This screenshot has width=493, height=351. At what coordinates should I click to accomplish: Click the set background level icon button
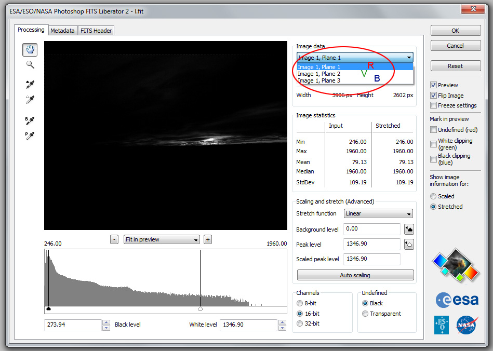[409, 229]
